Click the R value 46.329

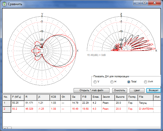(31, 109)
